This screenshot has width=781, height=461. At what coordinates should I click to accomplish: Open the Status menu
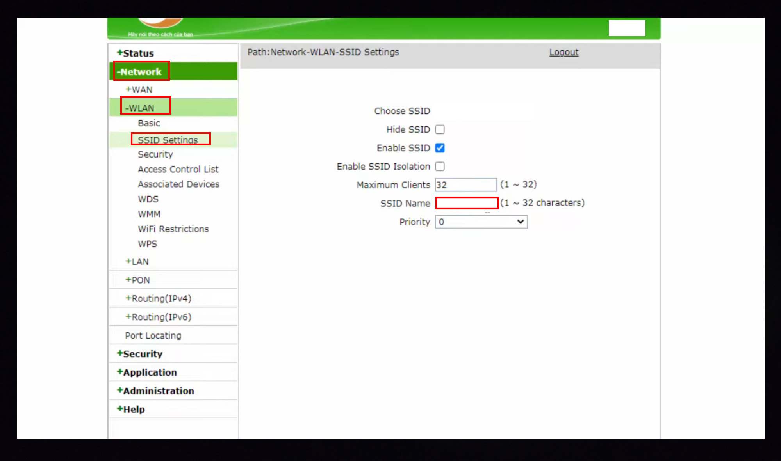click(136, 53)
